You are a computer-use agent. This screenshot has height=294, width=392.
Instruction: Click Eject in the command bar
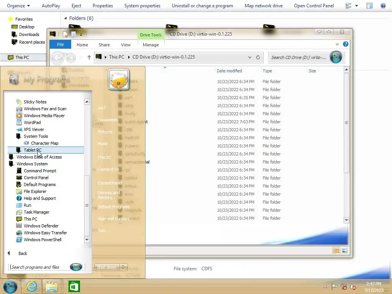(x=76, y=6)
